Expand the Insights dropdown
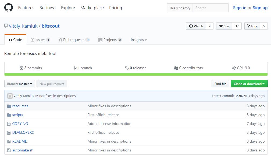The image size is (271, 156). click(139, 40)
